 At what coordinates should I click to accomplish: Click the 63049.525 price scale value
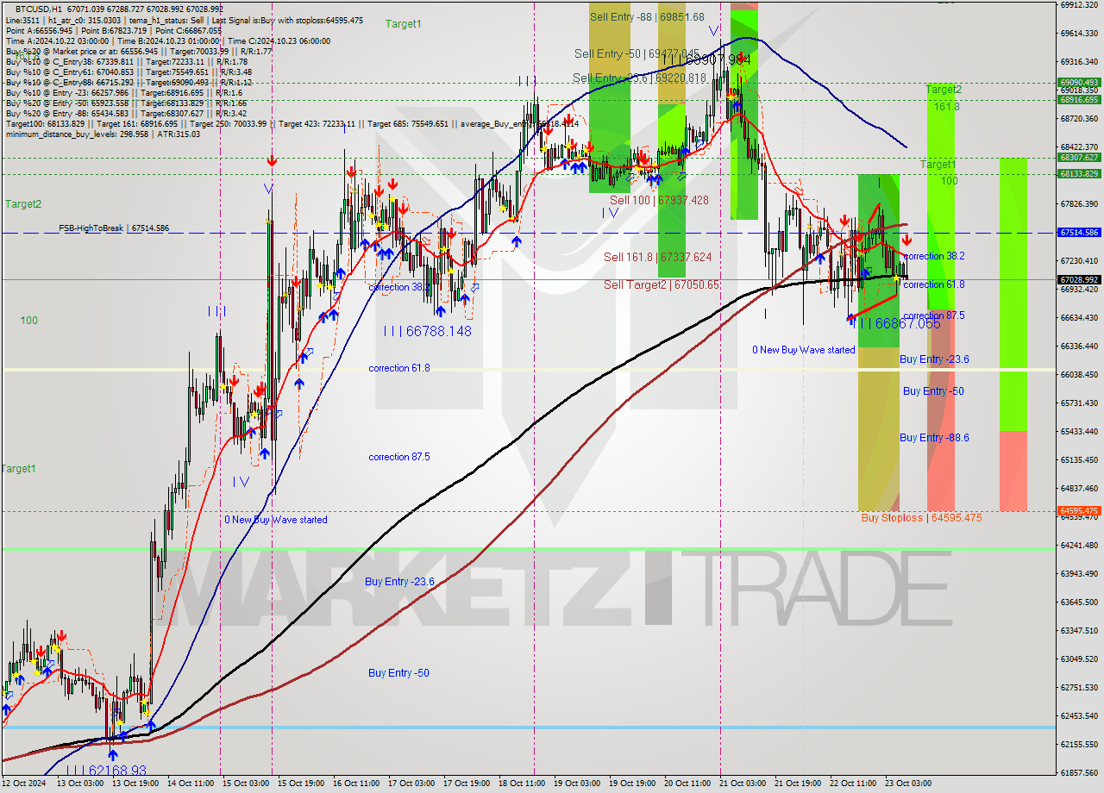coord(1079,659)
